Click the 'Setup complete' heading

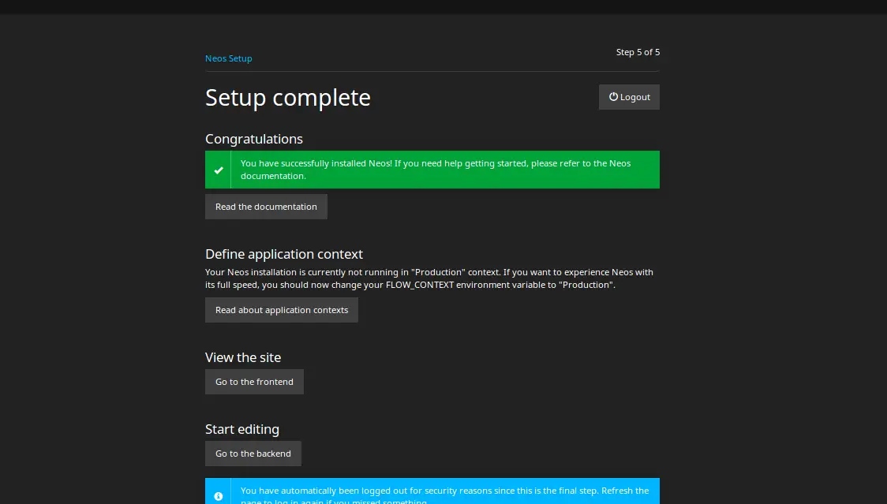point(288,97)
